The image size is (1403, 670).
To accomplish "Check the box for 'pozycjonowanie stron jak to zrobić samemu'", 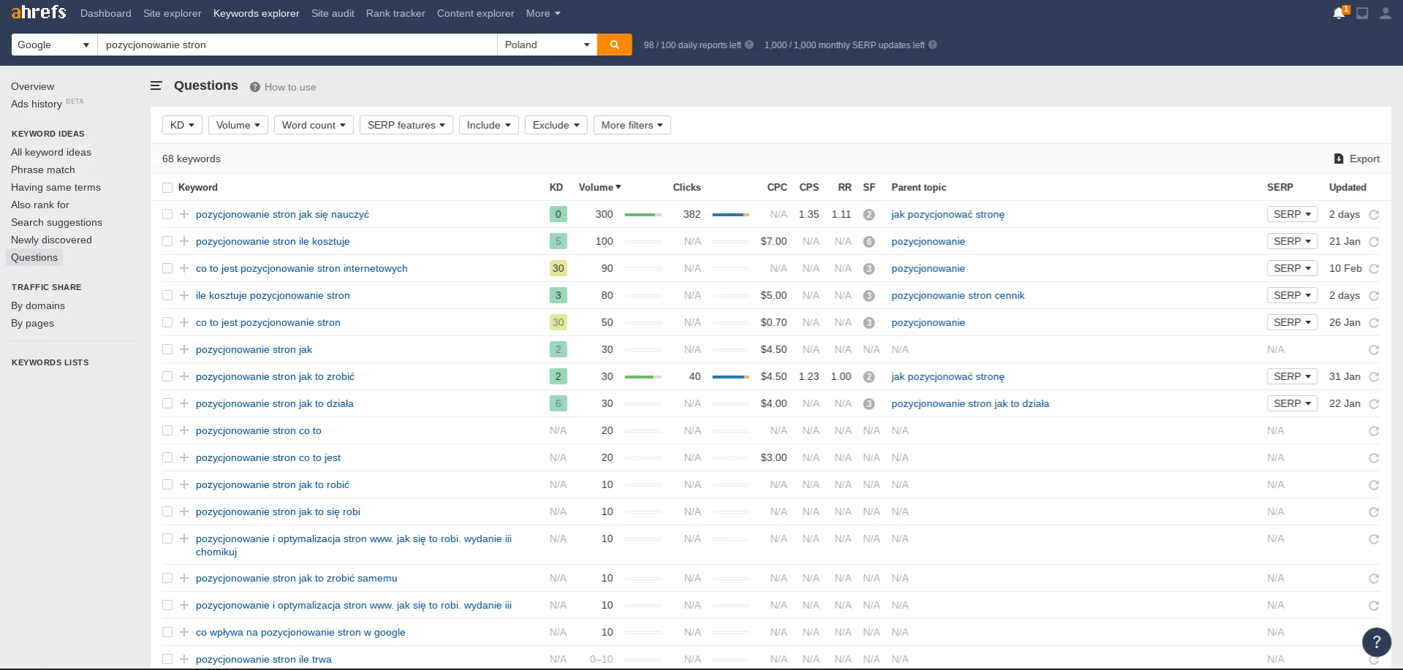I will (167, 578).
